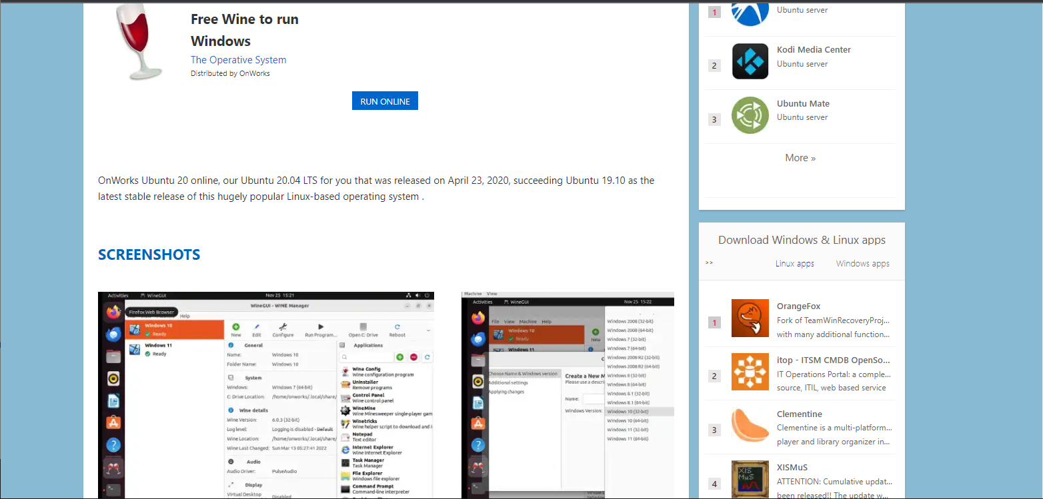Click rank badge 3 beside Clementine
The height and width of the screenshot is (499, 1043).
(714, 430)
